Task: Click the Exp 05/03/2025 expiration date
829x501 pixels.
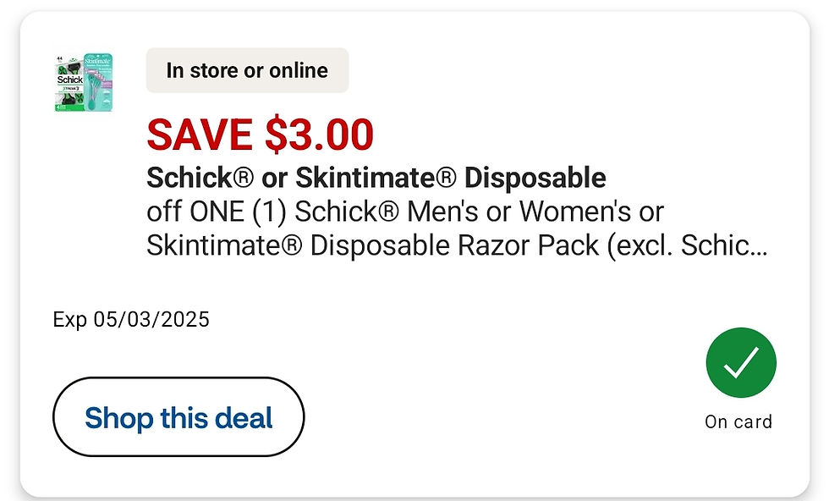Action: coord(131,320)
